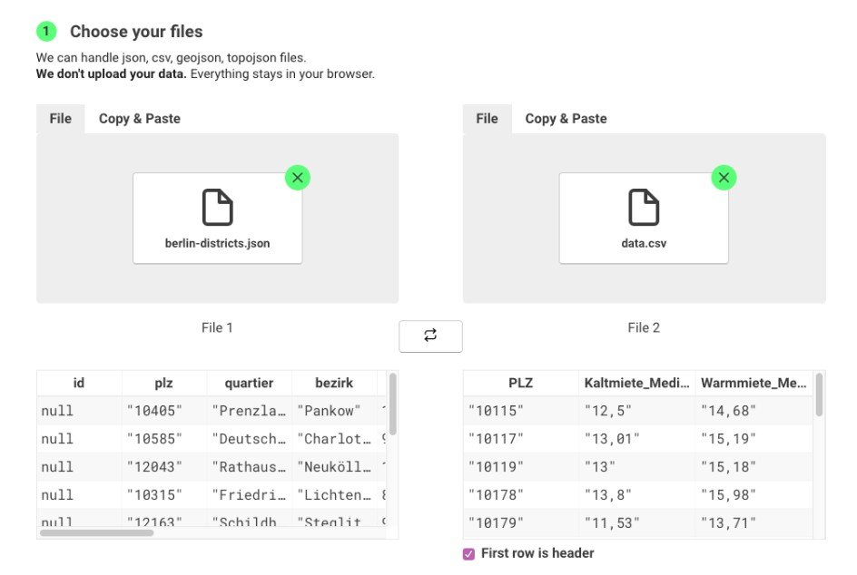This screenshot has height=575, width=857.
Task: Select the File tab above berlin-districts.json
Action: [60, 118]
